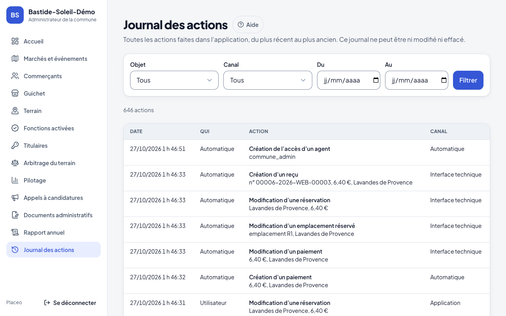Click the Commerçants people icon

[15, 76]
